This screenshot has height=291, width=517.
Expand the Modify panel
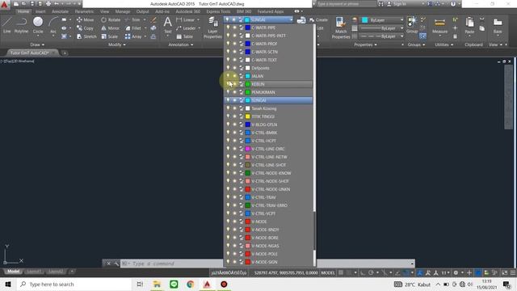(x=116, y=44)
